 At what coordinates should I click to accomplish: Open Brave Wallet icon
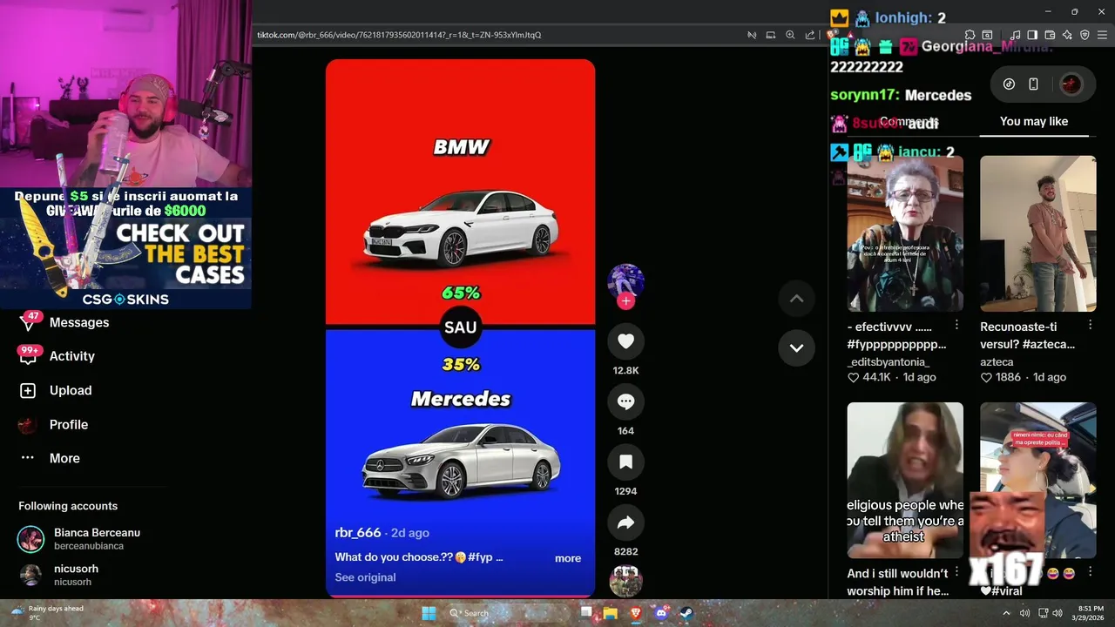(x=1050, y=35)
